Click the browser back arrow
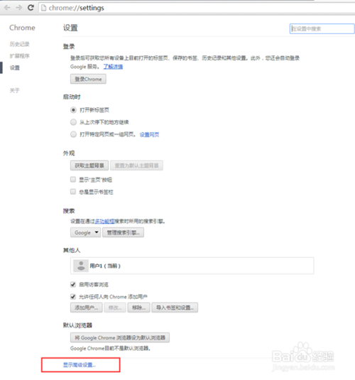Image resolution: width=355 pixels, height=380 pixels. tap(7, 8)
